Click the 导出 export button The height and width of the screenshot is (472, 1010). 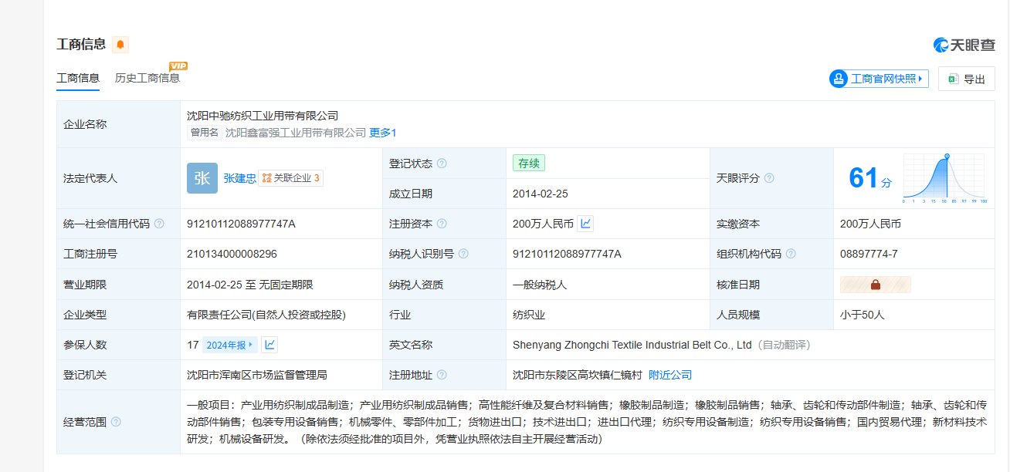coord(967,79)
